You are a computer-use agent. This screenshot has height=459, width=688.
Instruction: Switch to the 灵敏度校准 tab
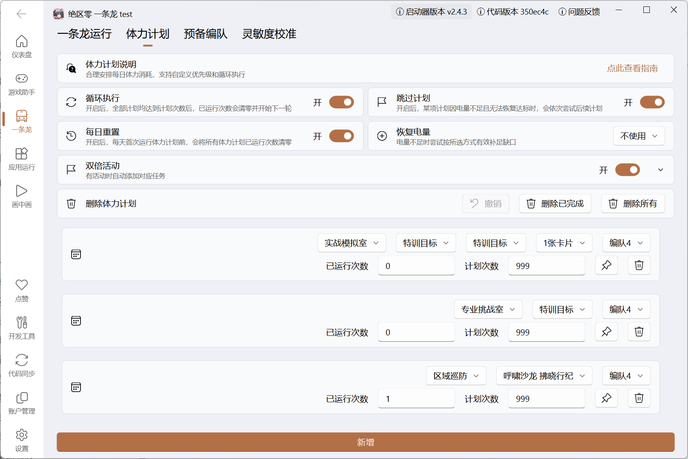269,34
